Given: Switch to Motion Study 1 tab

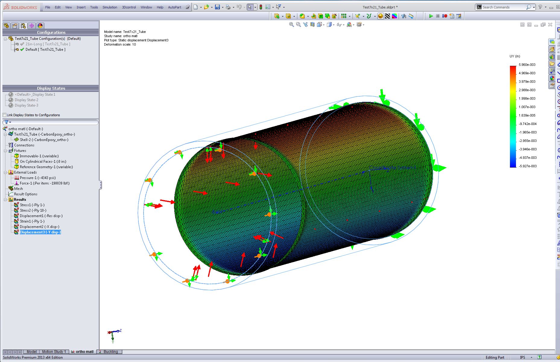Looking at the screenshot, I should [x=54, y=352].
